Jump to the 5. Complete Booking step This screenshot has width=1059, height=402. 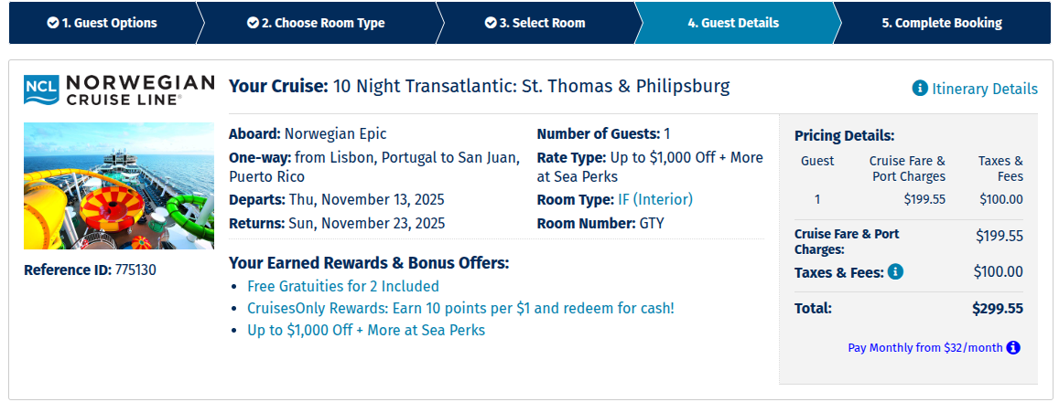(x=941, y=23)
